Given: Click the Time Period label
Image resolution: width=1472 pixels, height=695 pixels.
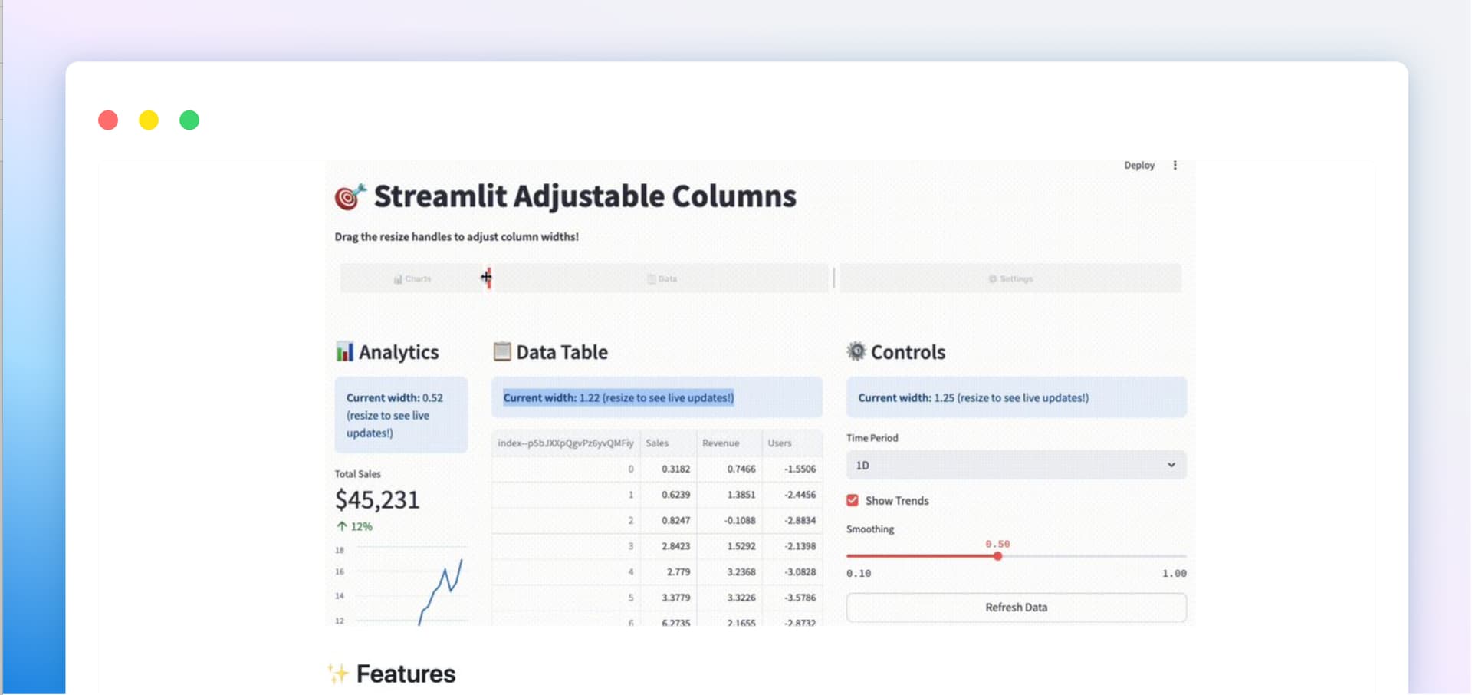Looking at the screenshot, I should pos(872,438).
